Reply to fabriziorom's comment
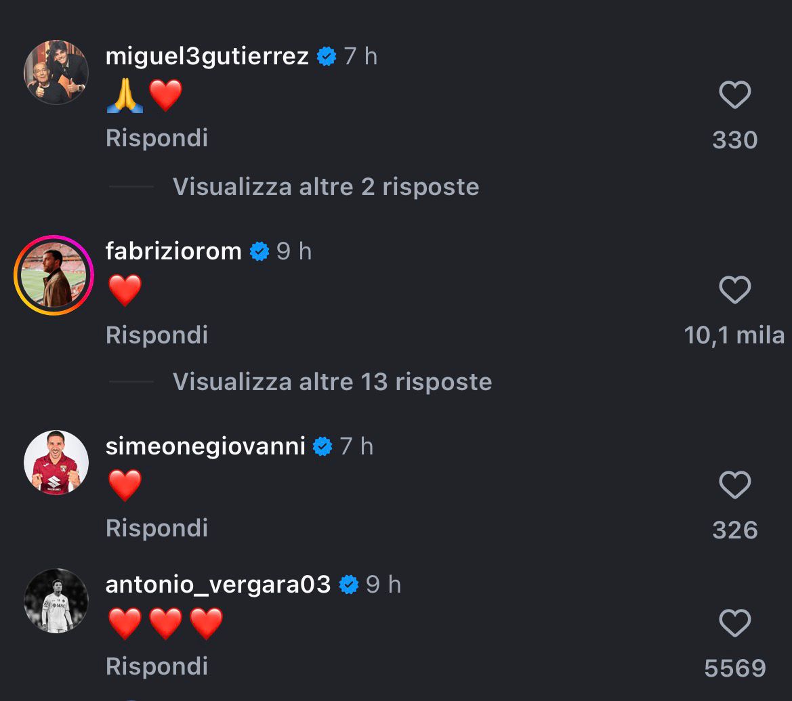 pos(157,335)
